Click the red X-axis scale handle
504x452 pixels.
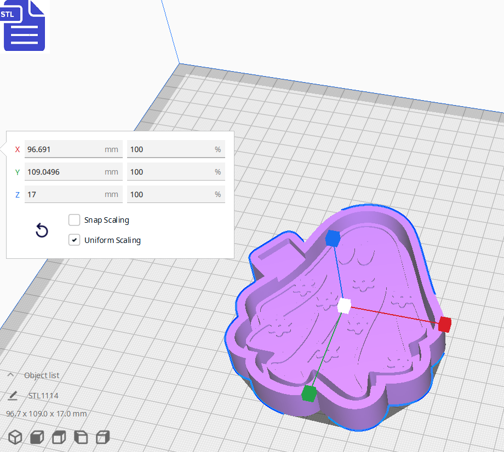444,324
